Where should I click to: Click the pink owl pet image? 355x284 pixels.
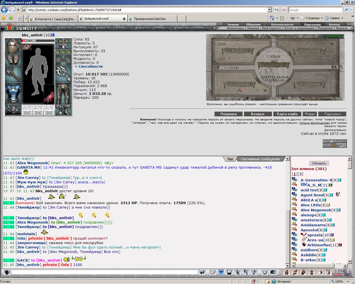(x=49, y=94)
